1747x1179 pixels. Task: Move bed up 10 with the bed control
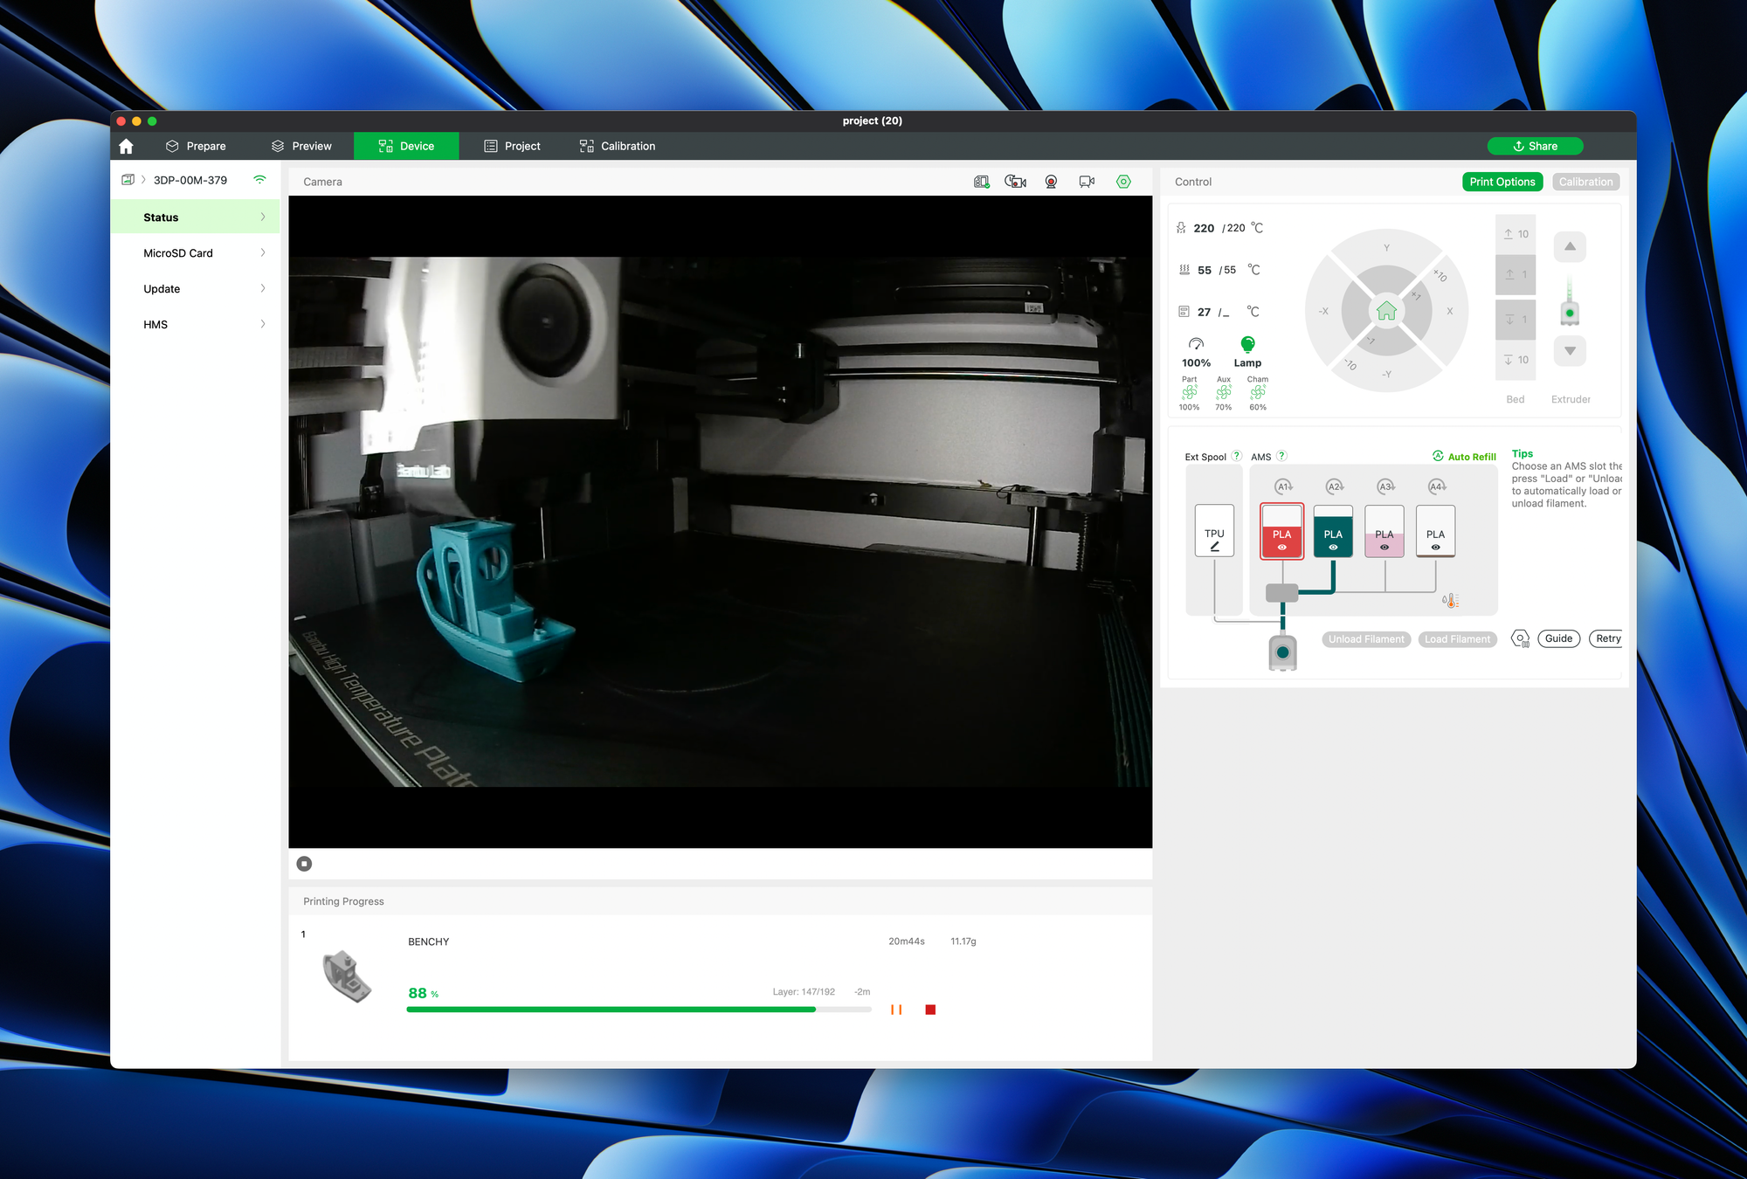click(1516, 233)
